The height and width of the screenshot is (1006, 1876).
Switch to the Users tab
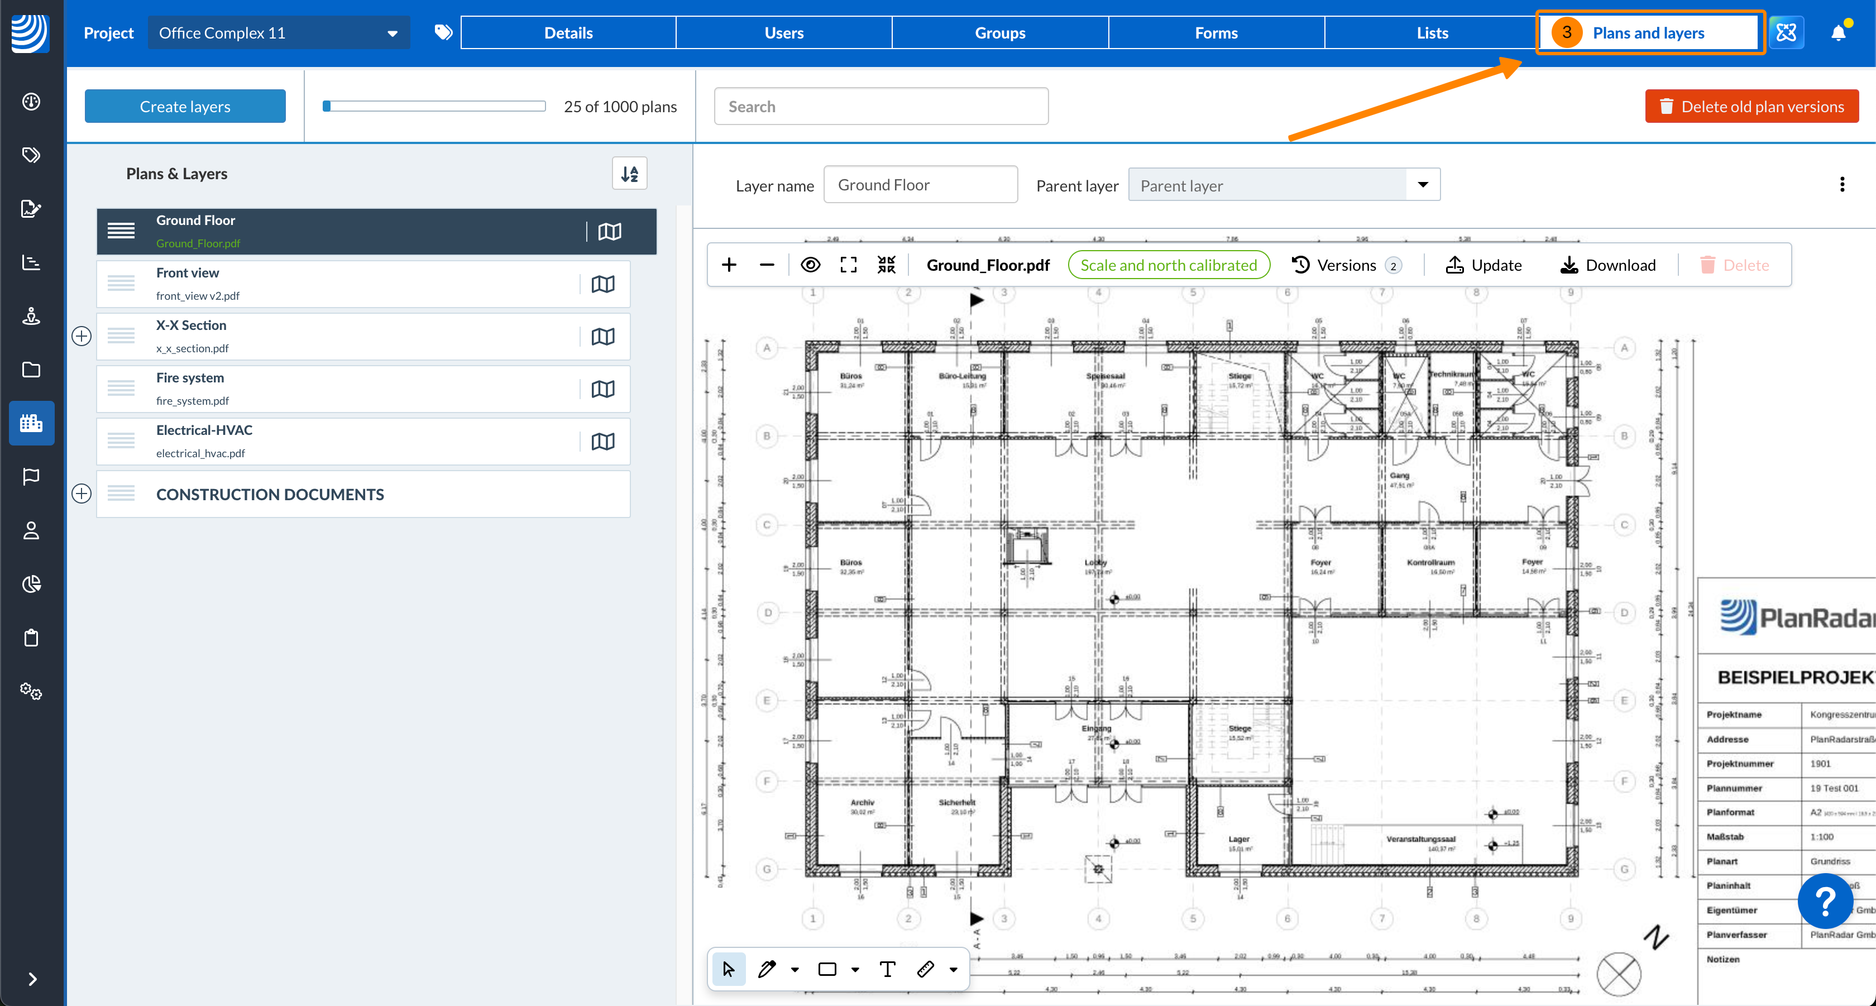coord(783,32)
